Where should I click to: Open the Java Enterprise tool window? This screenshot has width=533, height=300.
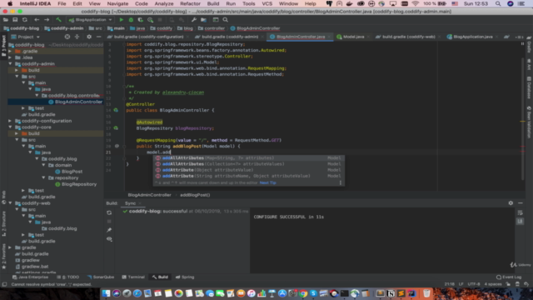tap(30, 277)
